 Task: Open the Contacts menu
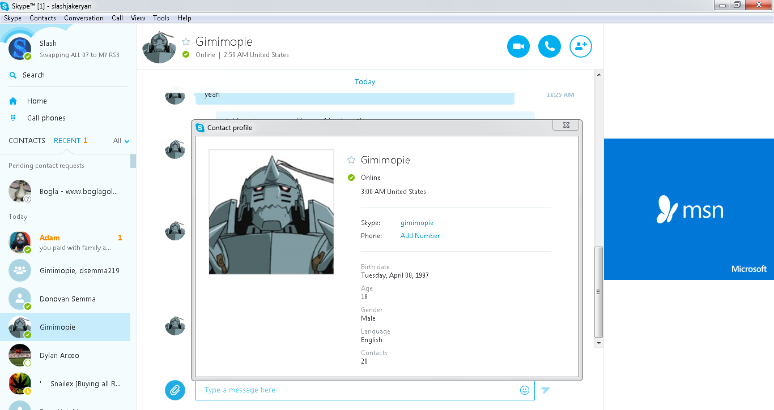pyautogui.click(x=42, y=18)
